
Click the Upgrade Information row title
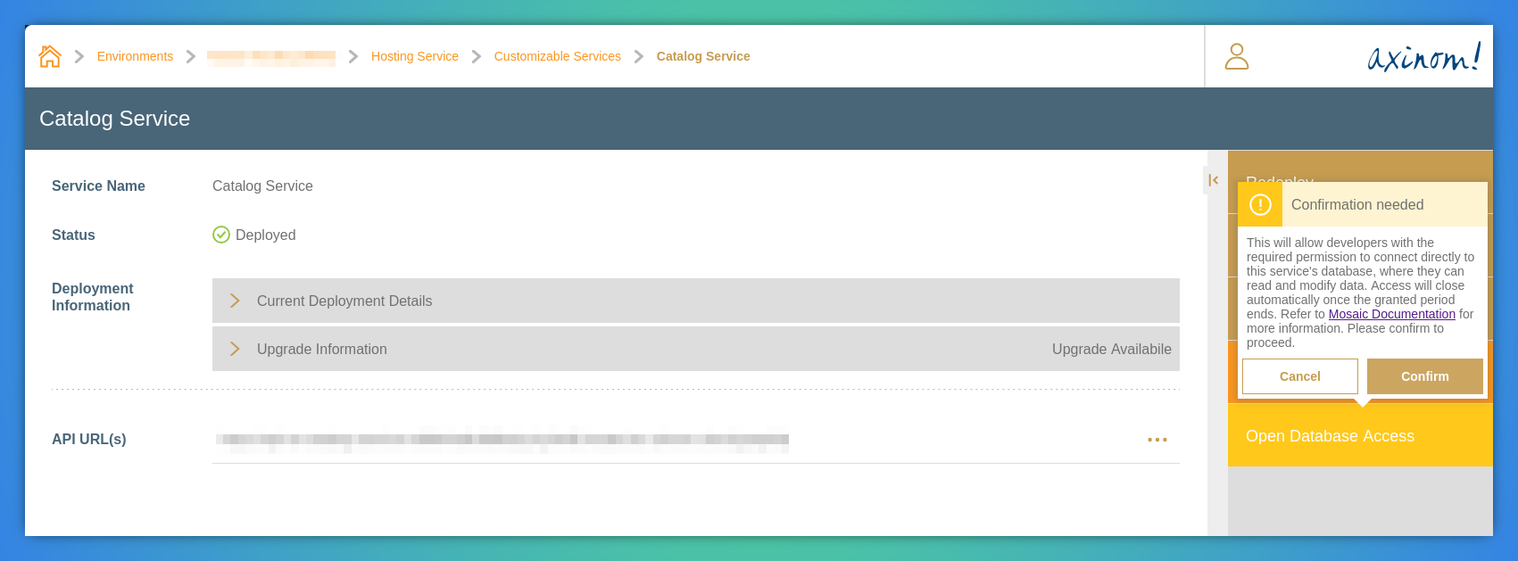click(322, 350)
